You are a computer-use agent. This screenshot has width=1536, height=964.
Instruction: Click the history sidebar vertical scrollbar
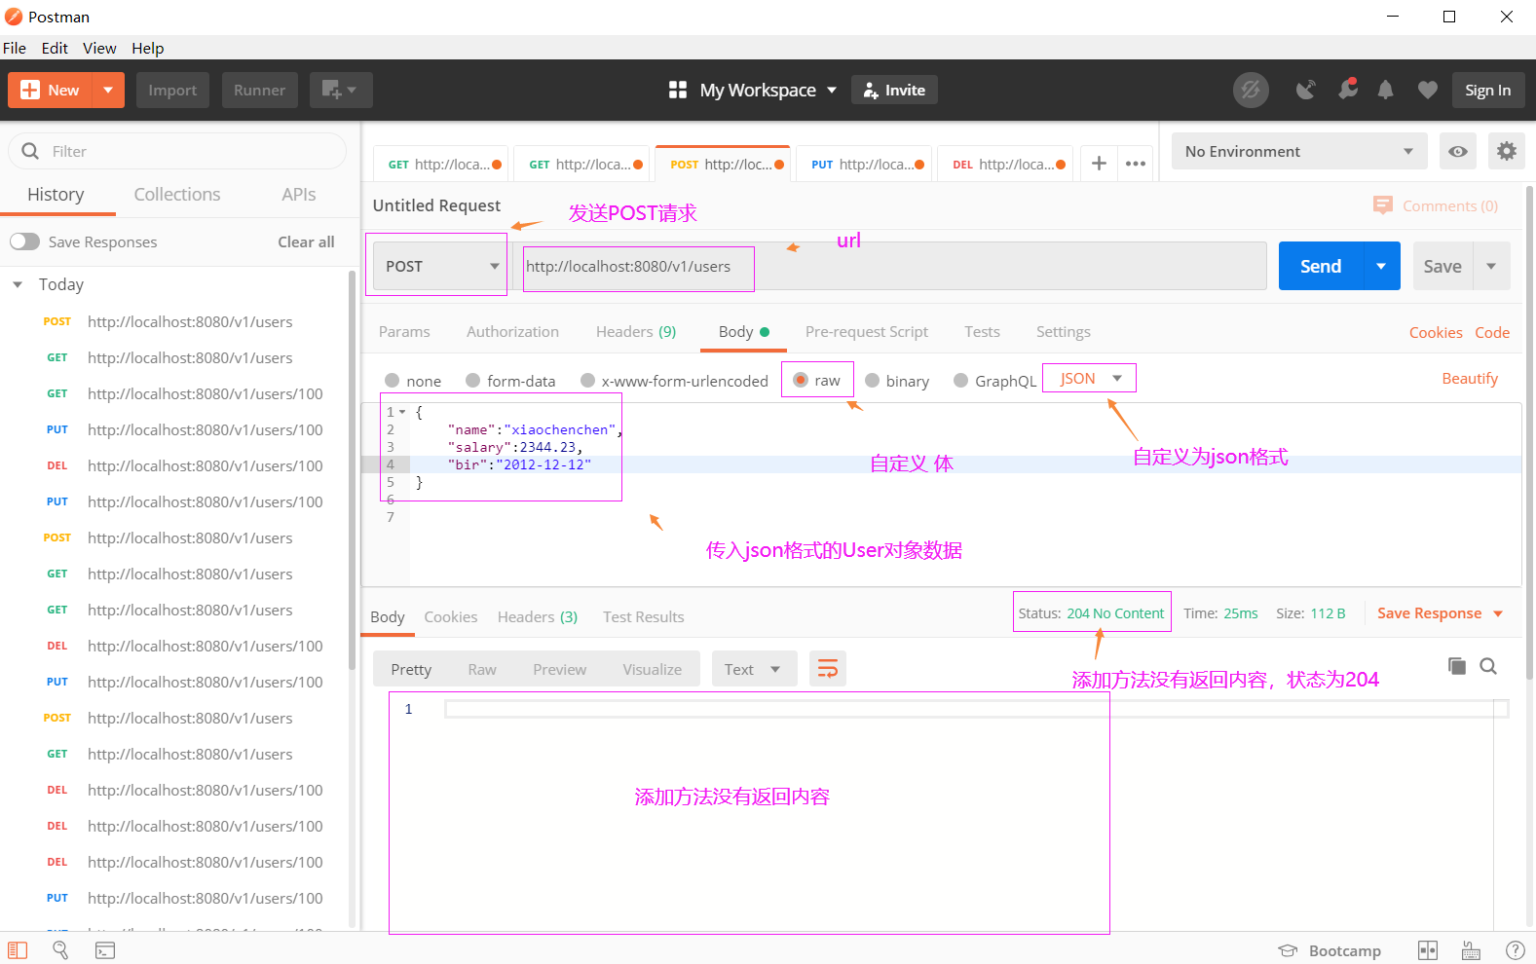click(x=352, y=470)
